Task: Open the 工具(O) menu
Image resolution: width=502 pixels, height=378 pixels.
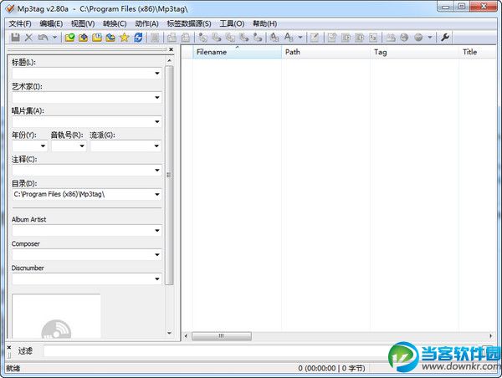Action: 232,23
